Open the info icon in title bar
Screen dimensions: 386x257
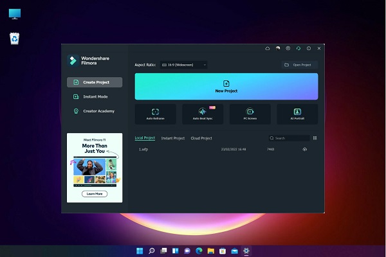pos(309,48)
